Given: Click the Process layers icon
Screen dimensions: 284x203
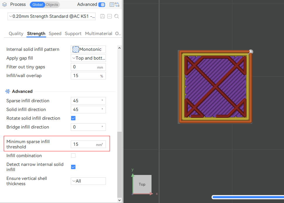Looking at the screenshot, I should [x=4, y=4].
